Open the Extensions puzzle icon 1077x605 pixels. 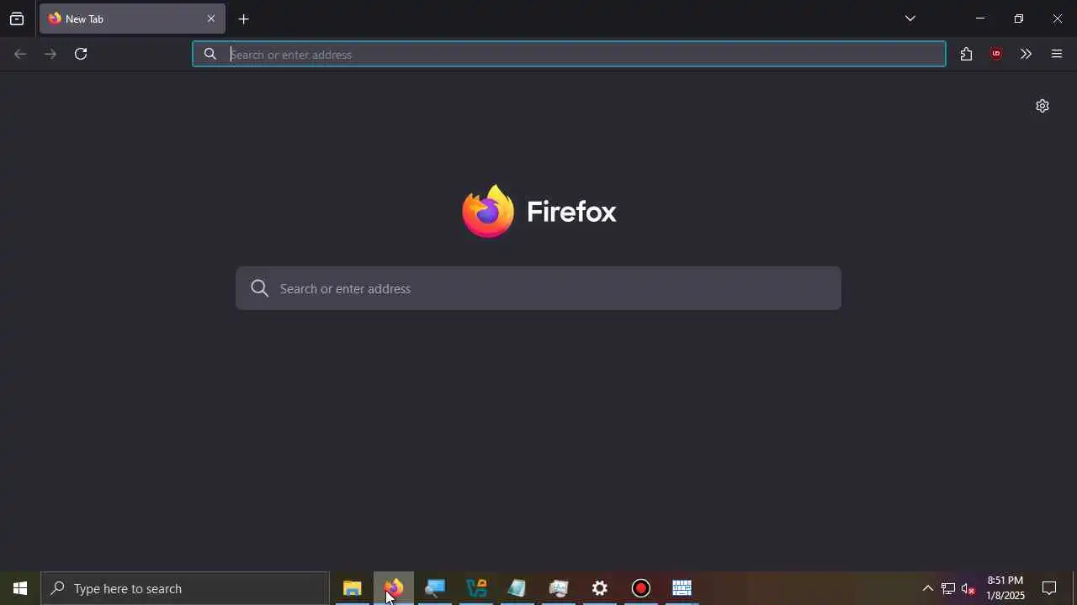tap(966, 54)
